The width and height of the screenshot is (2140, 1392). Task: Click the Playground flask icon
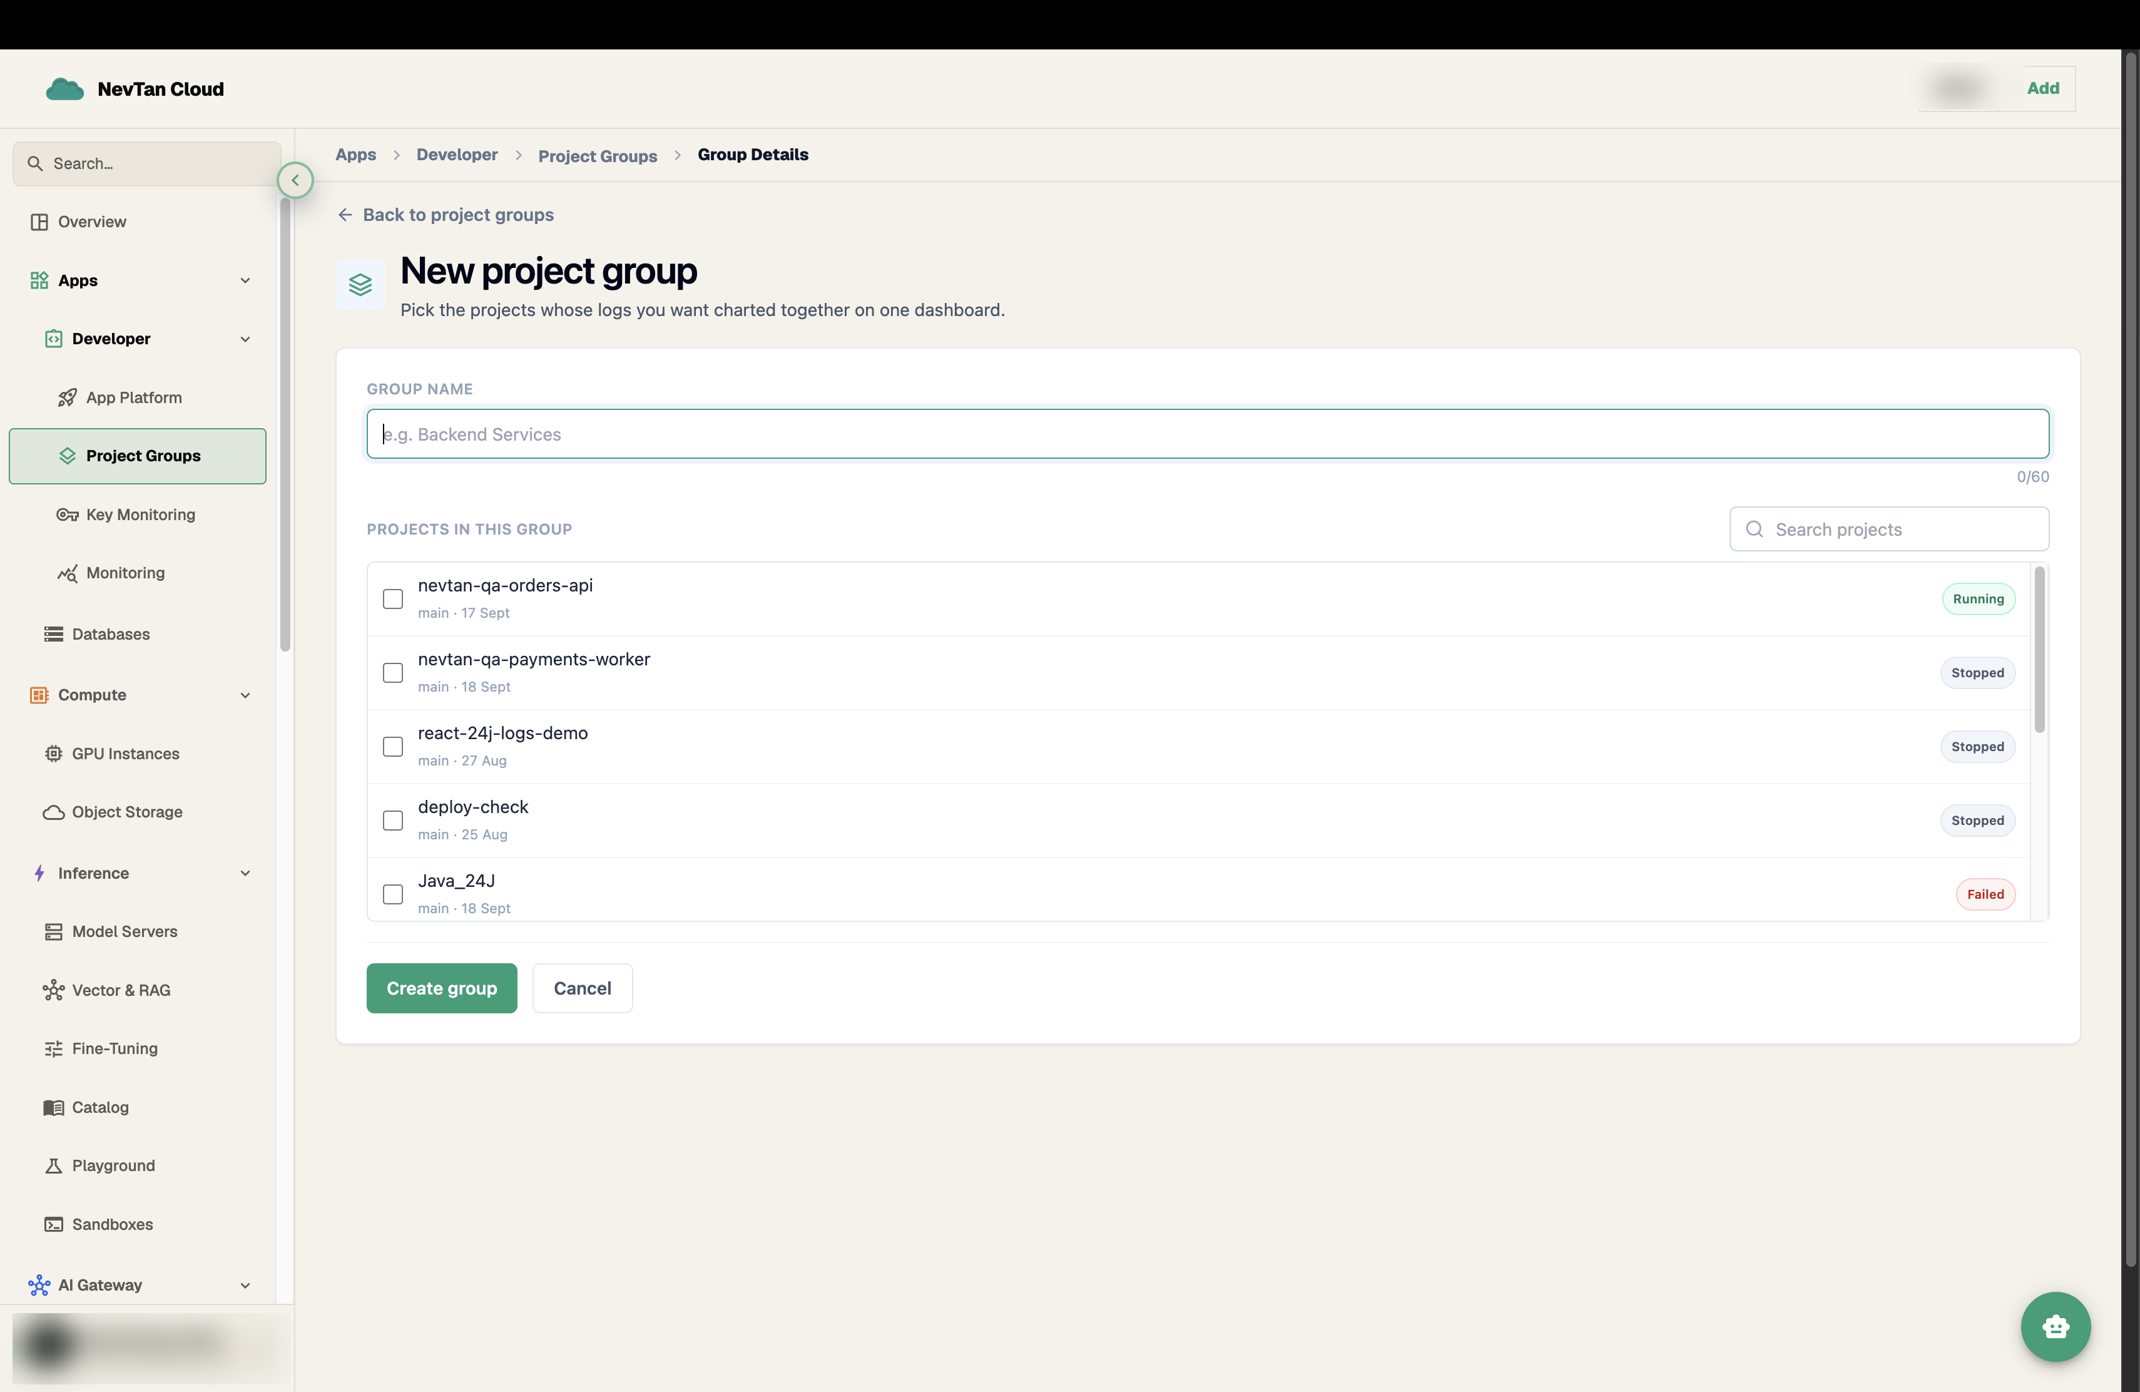(x=54, y=1165)
